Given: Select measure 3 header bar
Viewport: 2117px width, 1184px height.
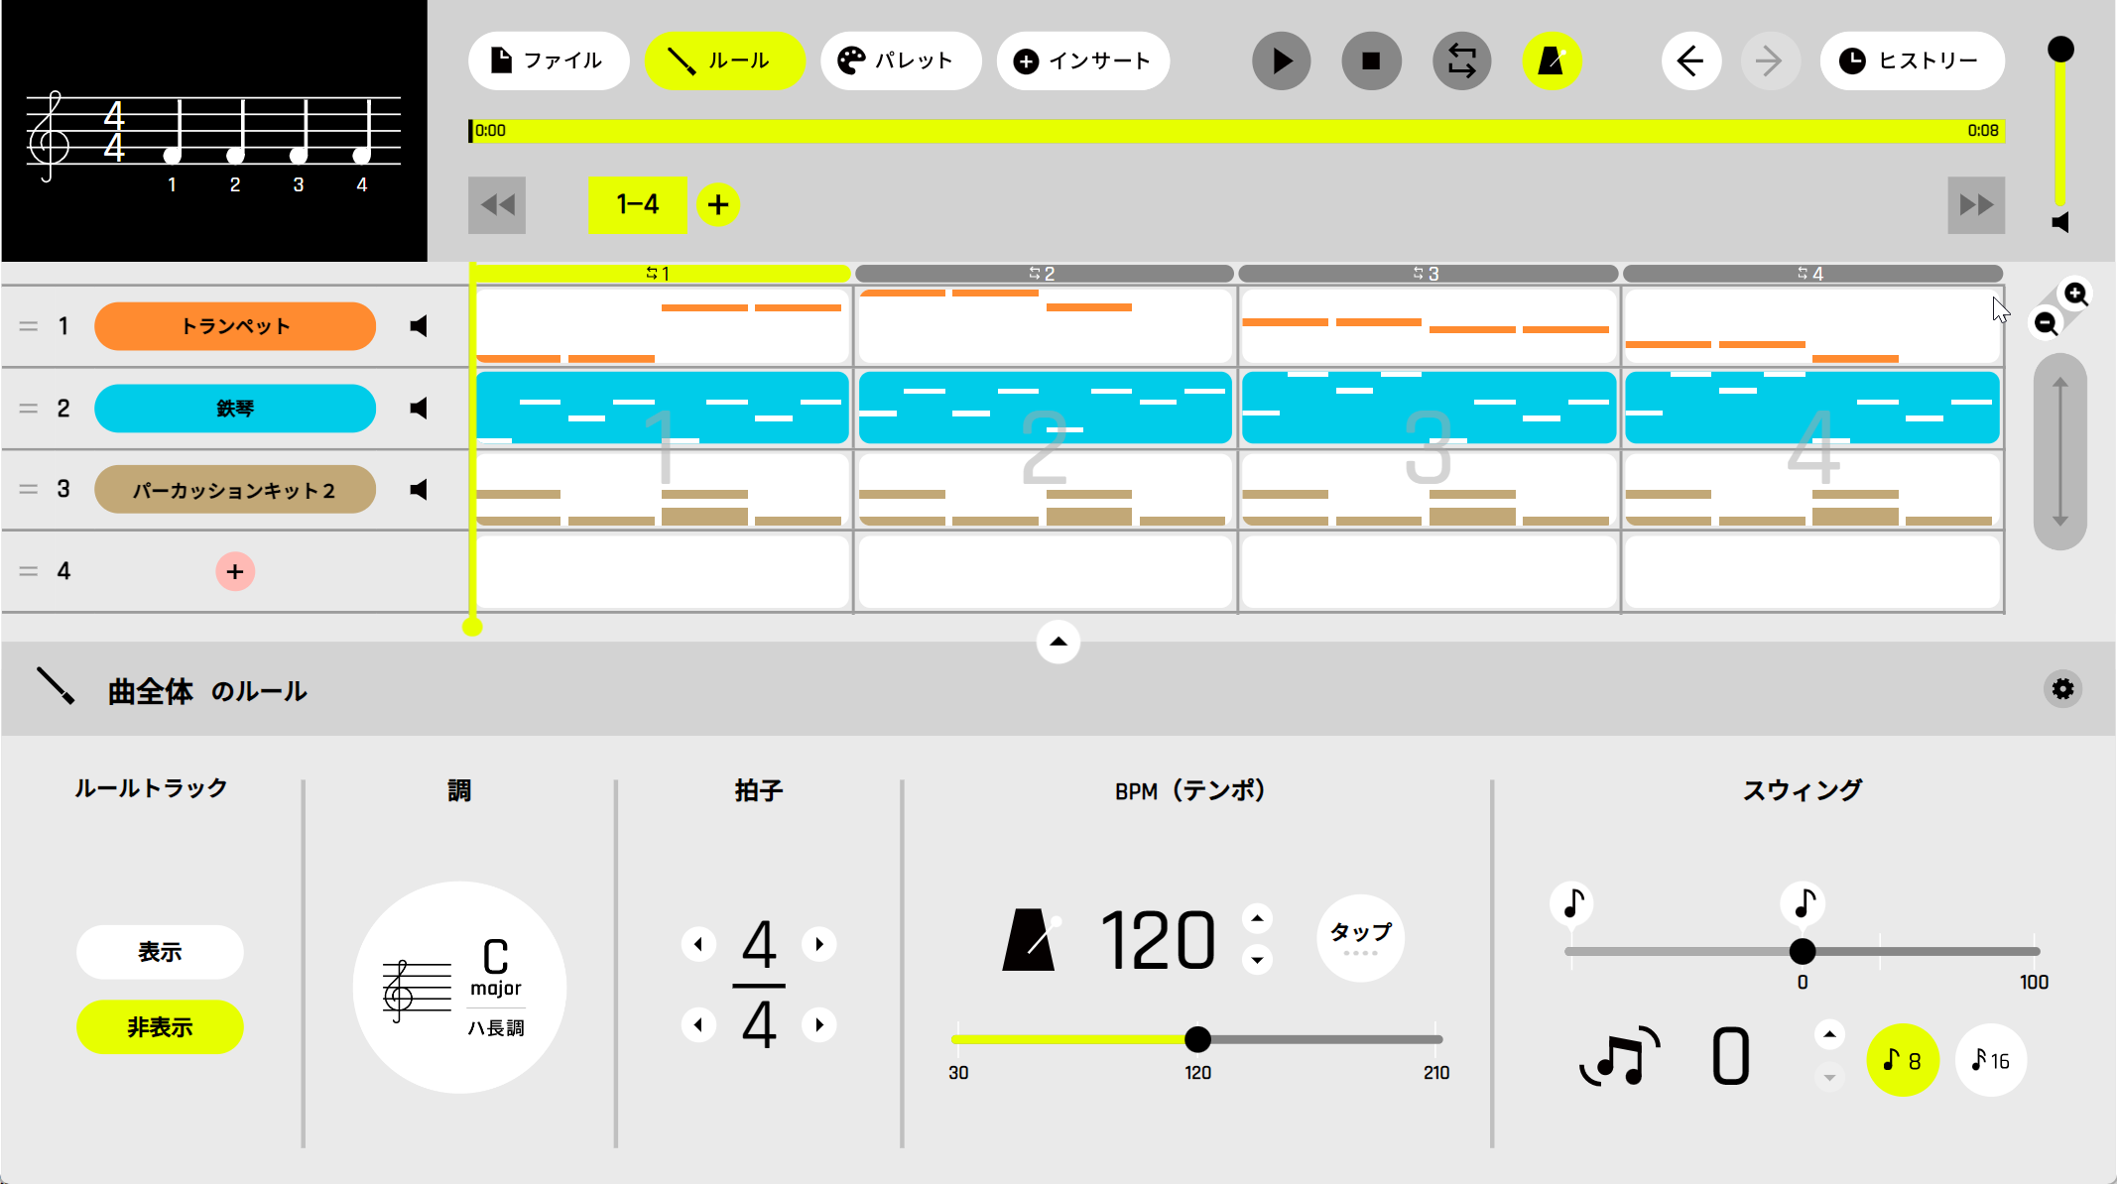Looking at the screenshot, I should coord(1428,274).
